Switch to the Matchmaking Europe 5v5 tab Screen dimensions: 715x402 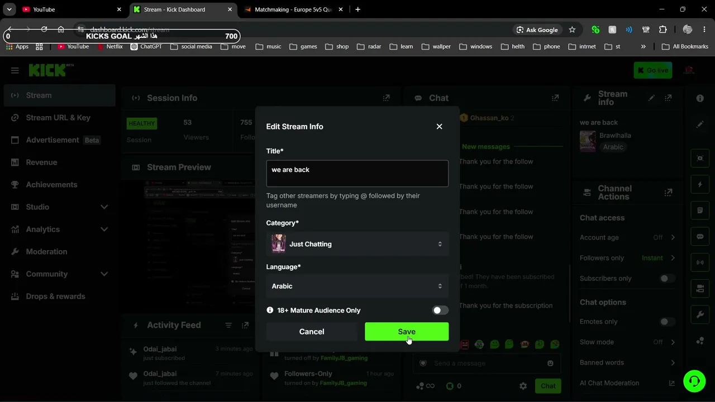[x=293, y=9]
